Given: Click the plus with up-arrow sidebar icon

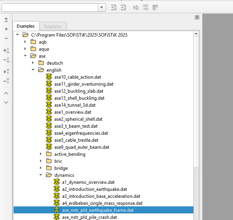Looking at the screenshot, I should pyautogui.click(x=6, y=50).
